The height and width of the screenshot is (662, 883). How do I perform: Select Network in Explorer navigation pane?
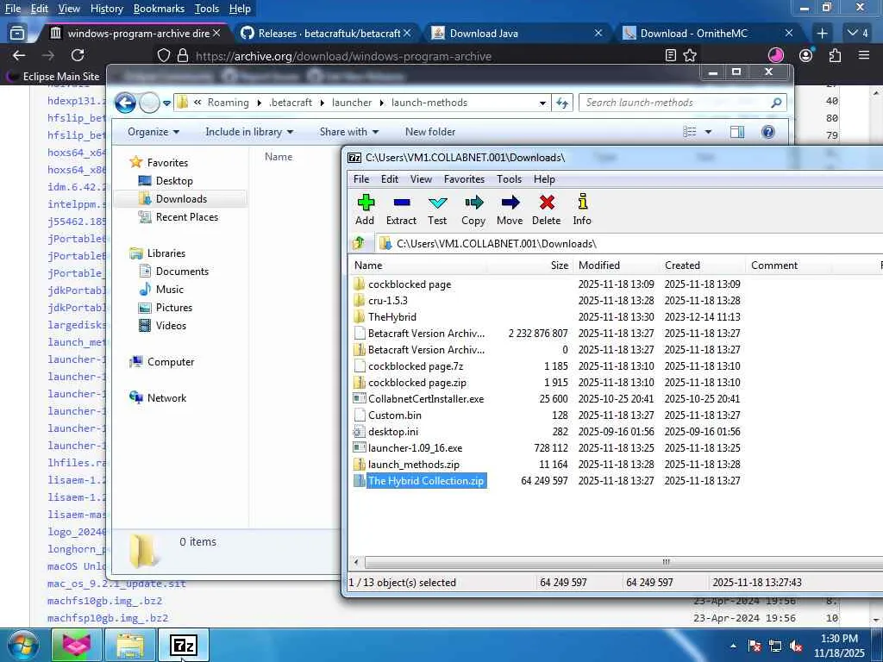coord(166,398)
